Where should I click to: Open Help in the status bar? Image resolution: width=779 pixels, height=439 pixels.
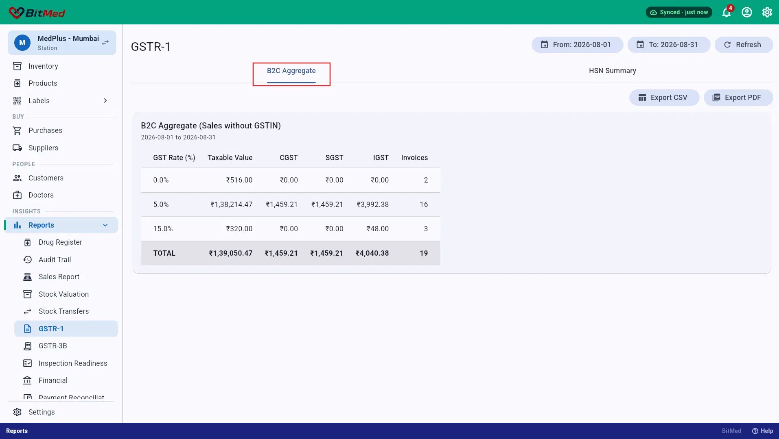point(762,431)
